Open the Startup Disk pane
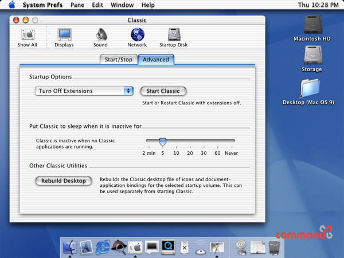This screenshot has width=344, height=258. pyautogui.click(x=174, y=38)
